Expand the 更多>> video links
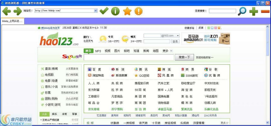 point(224,123)
